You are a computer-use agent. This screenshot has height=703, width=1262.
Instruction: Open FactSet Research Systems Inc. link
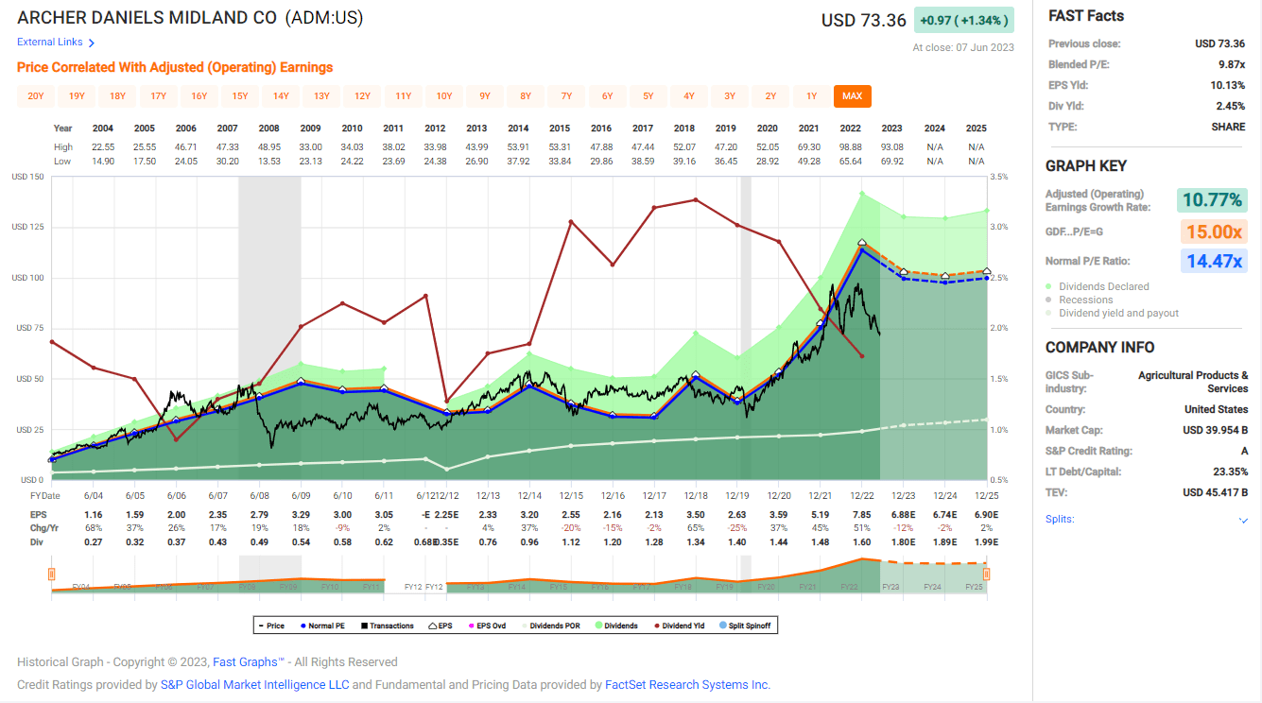(x=688, y=685)
